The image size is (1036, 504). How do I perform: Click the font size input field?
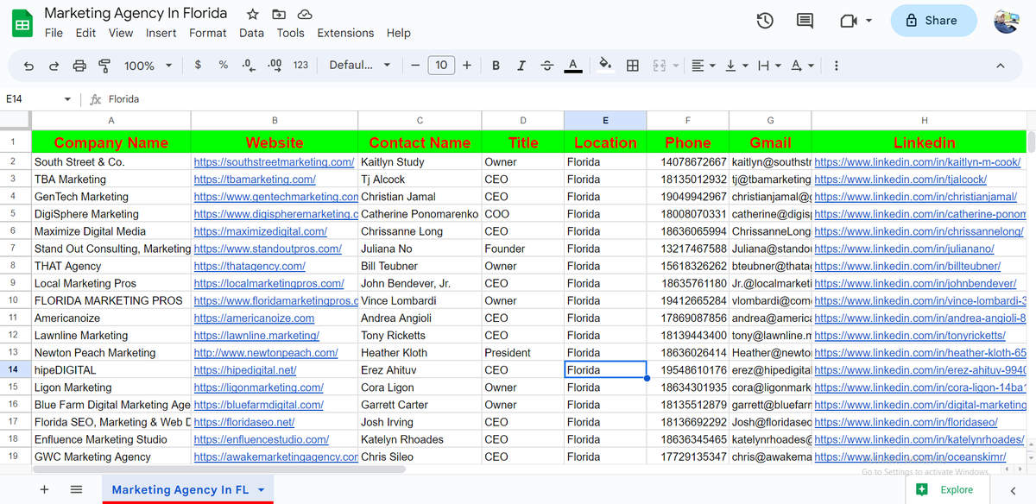tap(441, 66)
